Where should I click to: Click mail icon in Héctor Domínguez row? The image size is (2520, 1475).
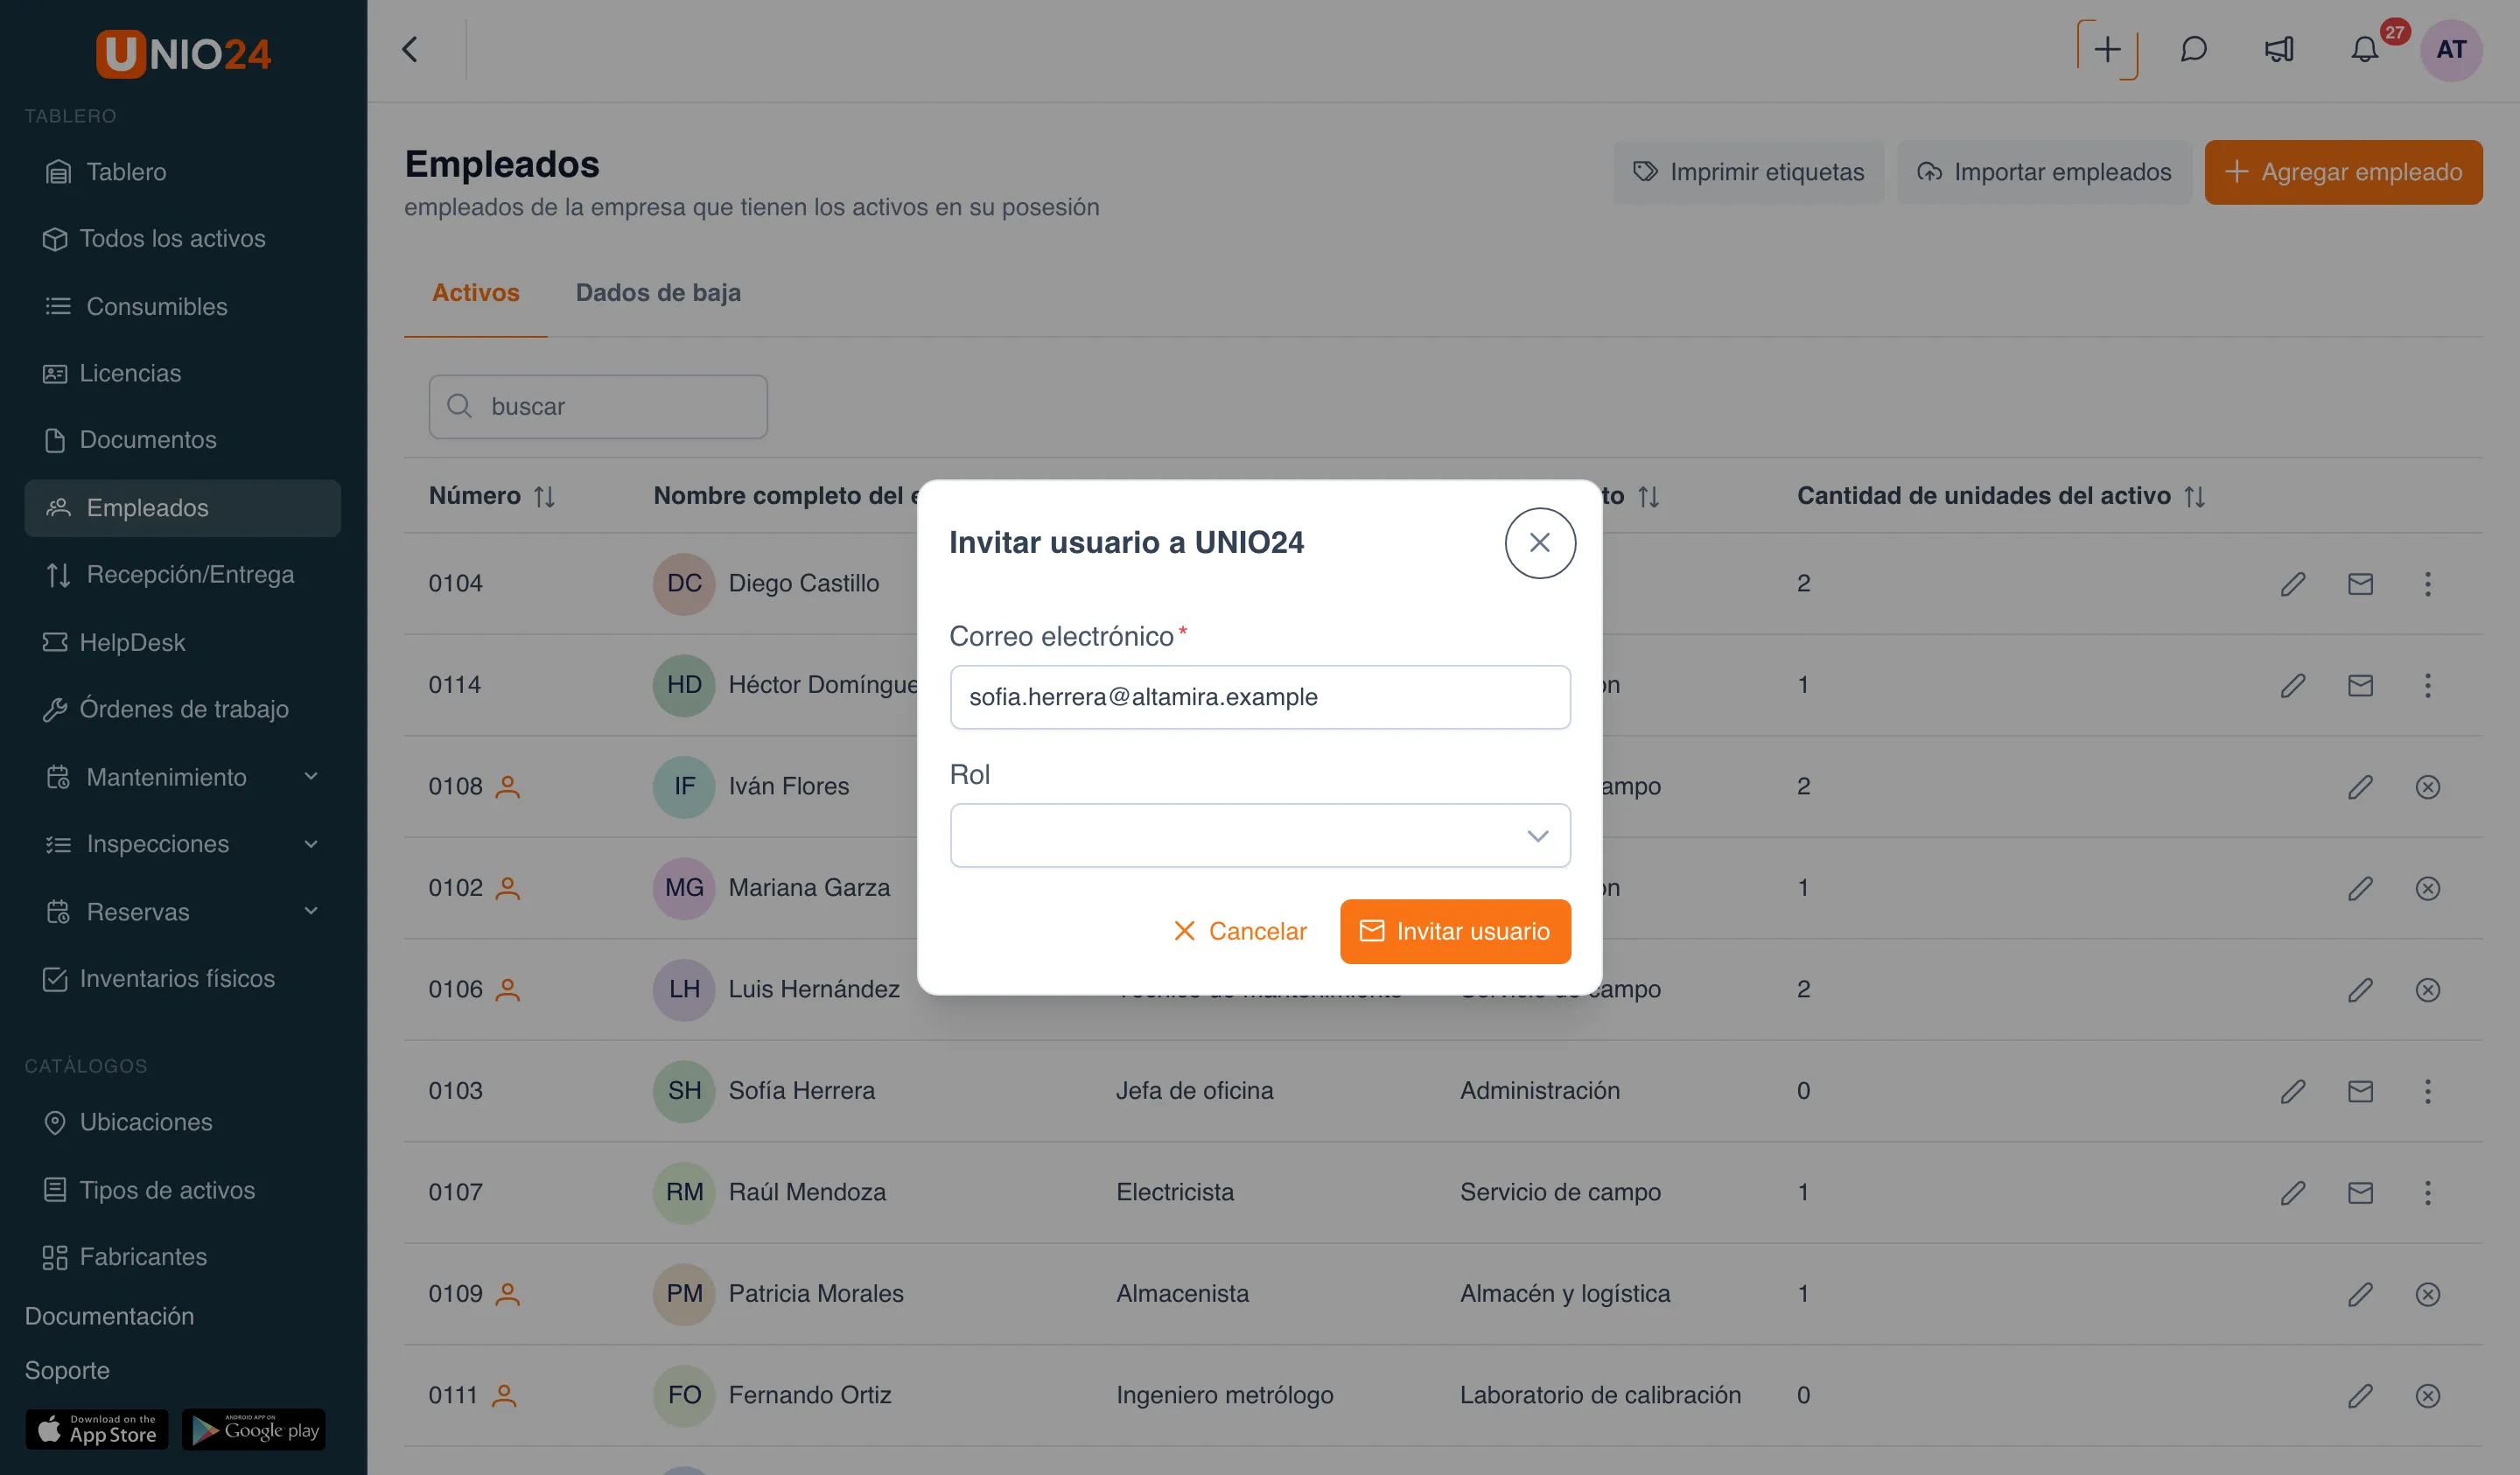click(x=2359, y=685)
